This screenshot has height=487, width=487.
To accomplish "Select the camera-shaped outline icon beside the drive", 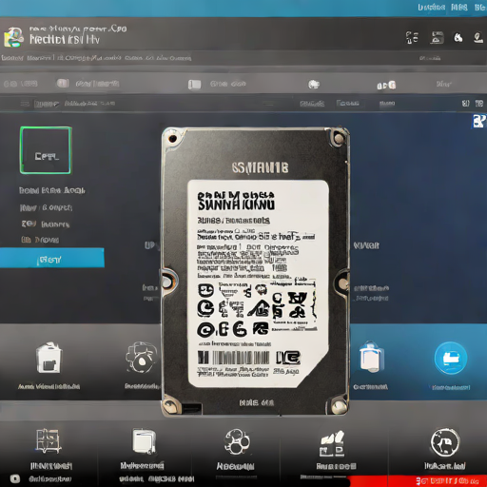I will 142,358.
